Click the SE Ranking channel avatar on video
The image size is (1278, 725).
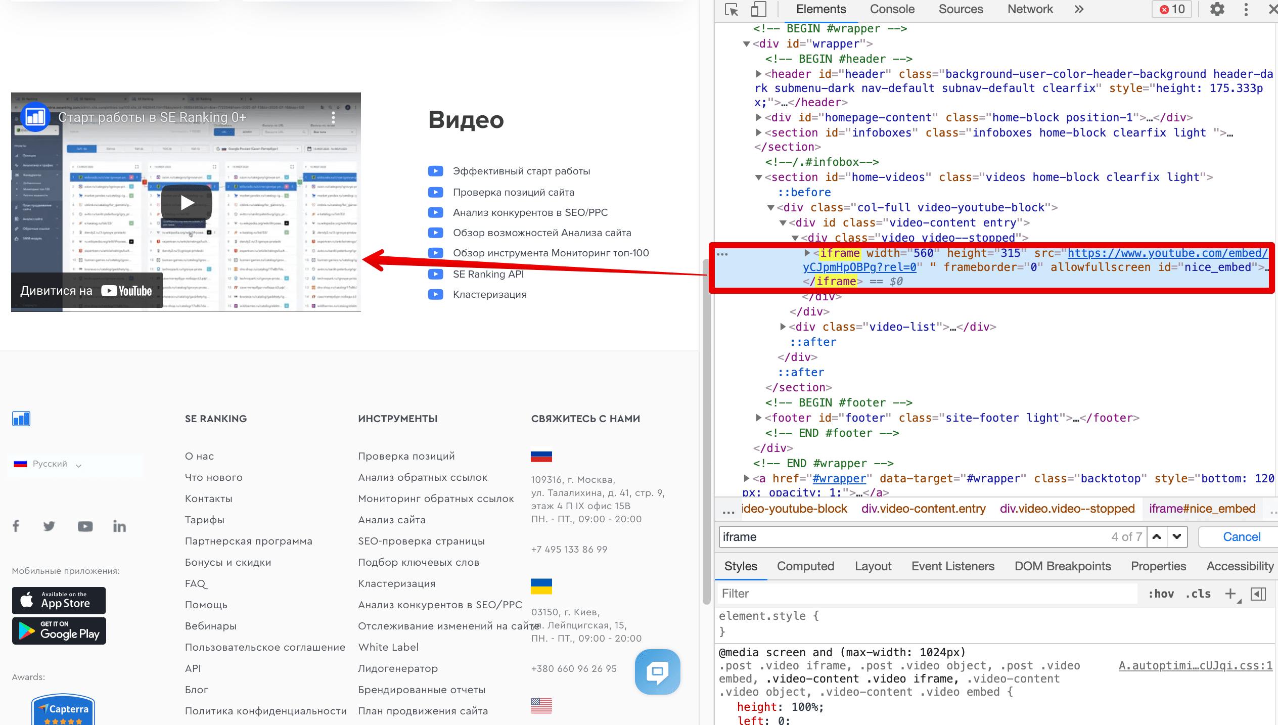[x=35, y=117]
